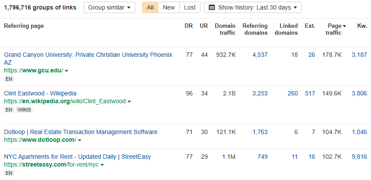The width and height of the screenshot is (371, 180).
Task: Select the All links filter
Action: click(x=150, y=7)
